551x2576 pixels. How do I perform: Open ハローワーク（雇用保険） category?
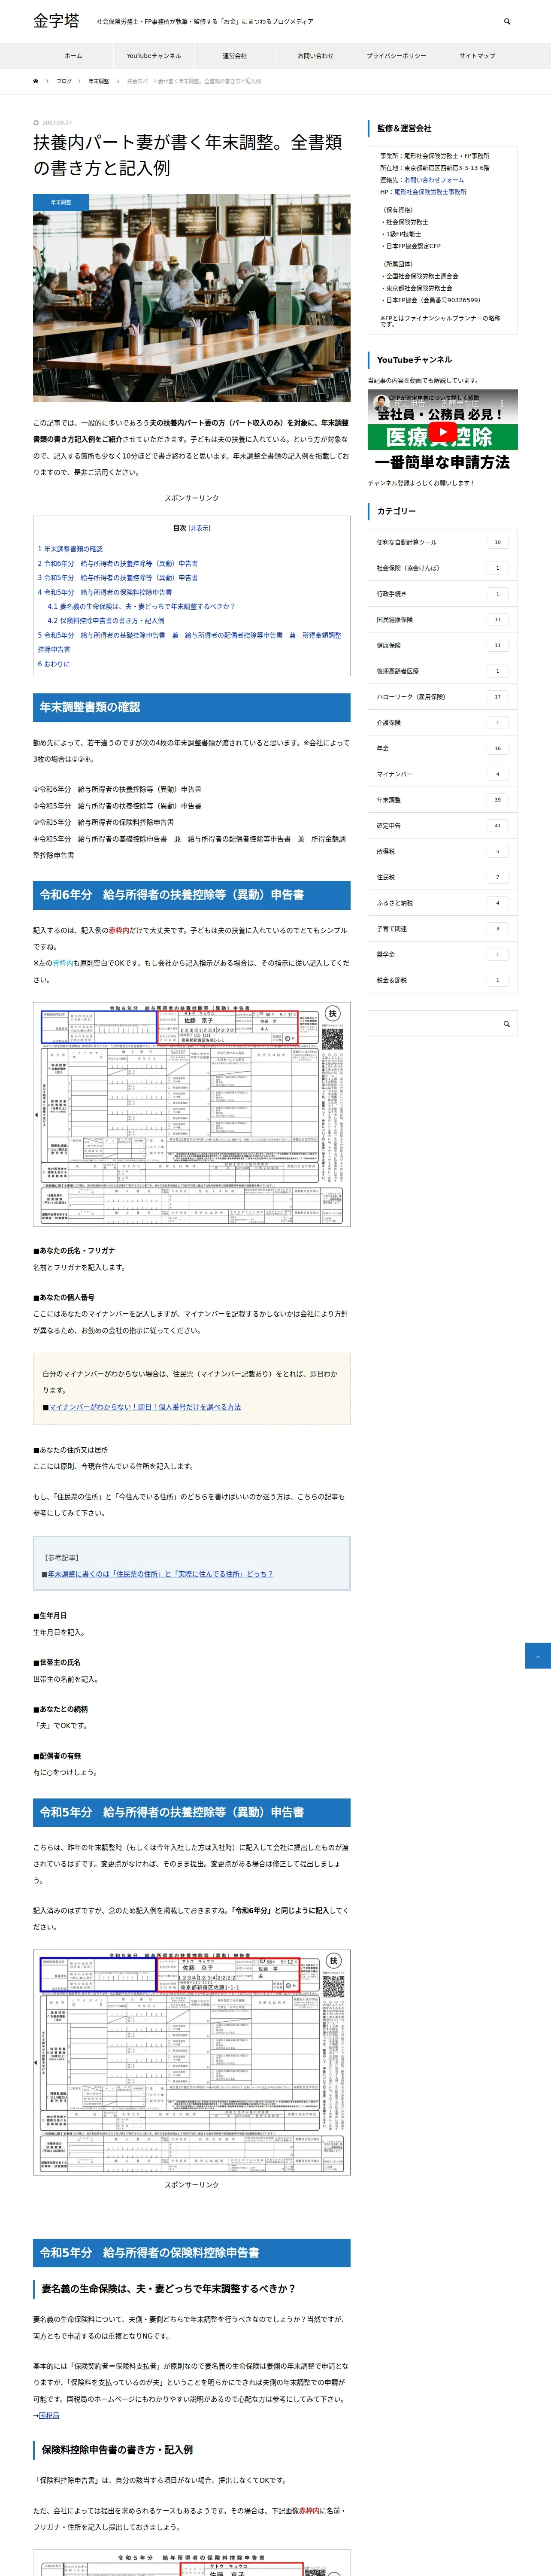click(442, 697)
